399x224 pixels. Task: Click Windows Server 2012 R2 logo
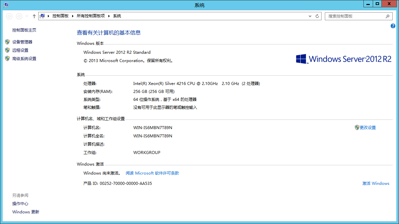[x=344, y=59]
